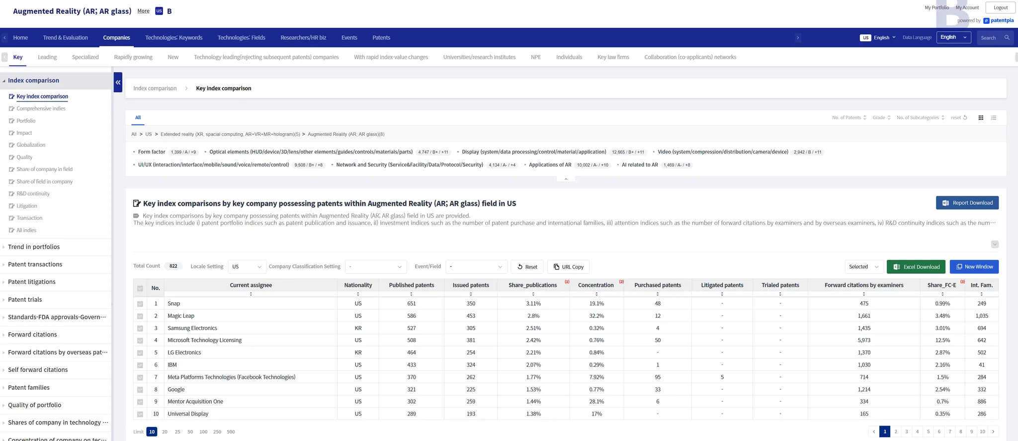
Task: Set row limit to 50
Action: (190, 432)
